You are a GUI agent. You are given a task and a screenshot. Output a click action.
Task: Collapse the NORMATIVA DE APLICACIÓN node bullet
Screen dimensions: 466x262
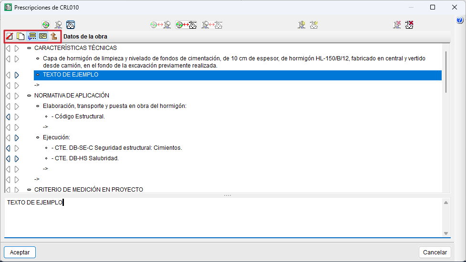(29, 96)
